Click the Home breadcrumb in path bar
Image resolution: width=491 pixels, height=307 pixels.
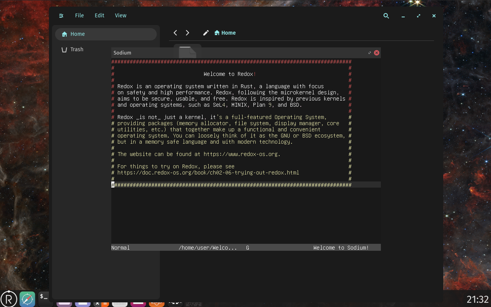pos(225,33)
